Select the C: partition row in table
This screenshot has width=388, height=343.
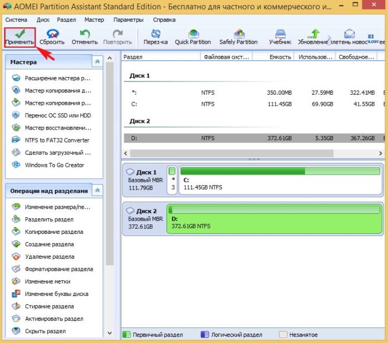[254, 104]
